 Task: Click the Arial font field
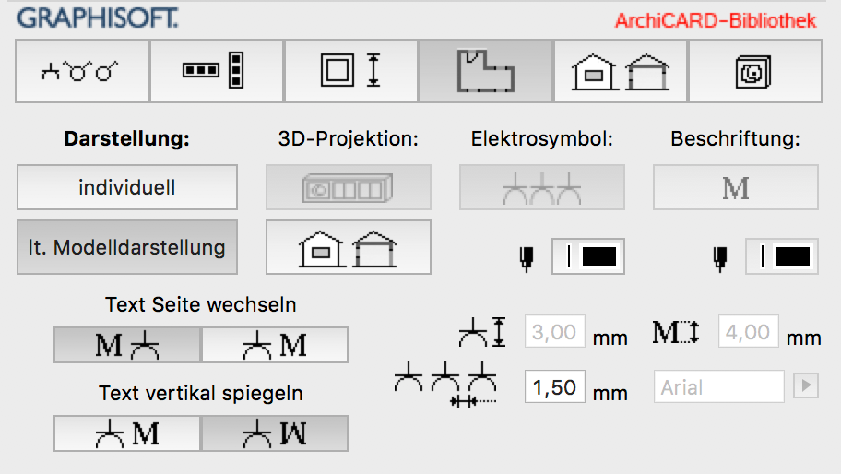(719, 386)
